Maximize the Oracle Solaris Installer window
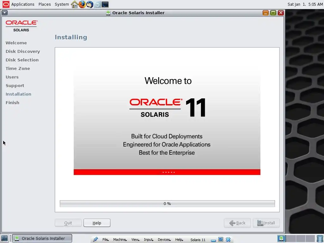The height and width of the screenshot is (243, 324). click(273, 13)
